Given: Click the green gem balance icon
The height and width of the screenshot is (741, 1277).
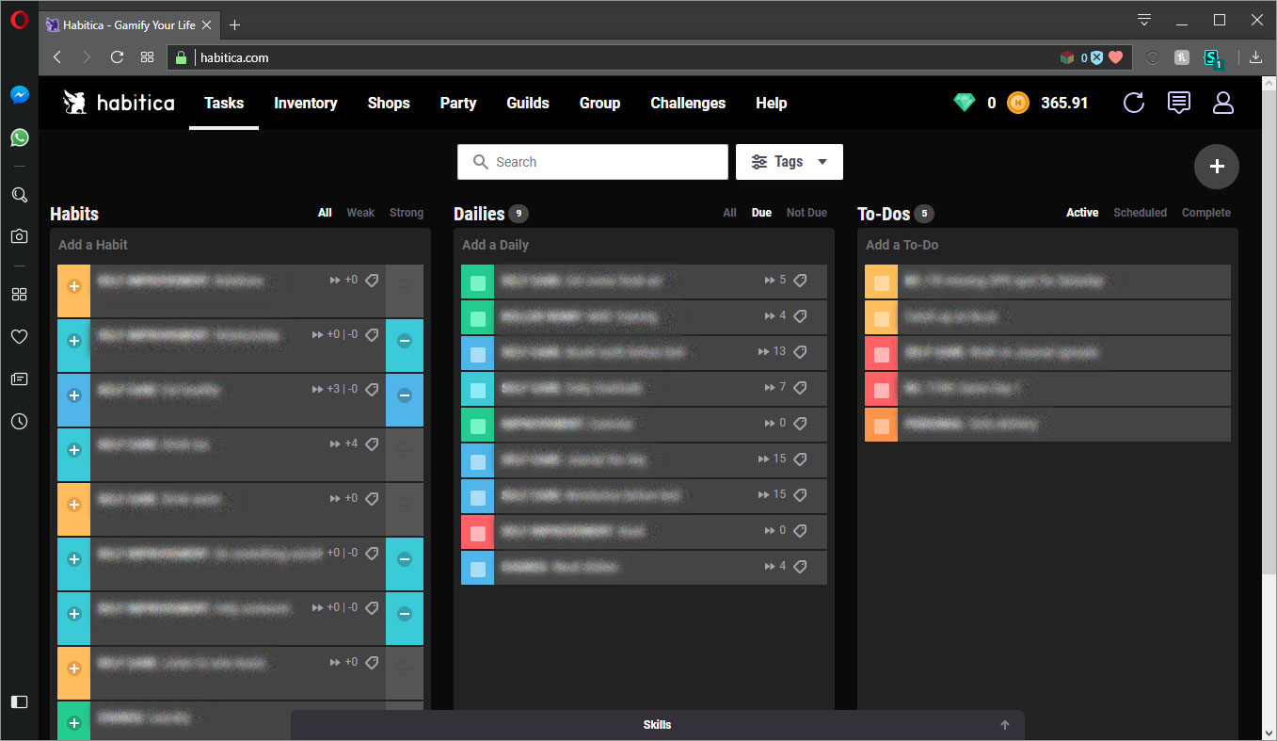Looking at the screenshot, I should (966, 103).
